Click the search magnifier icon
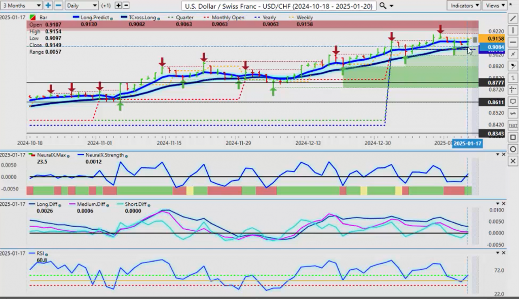 pyautogui.click(x=383, y=6)
